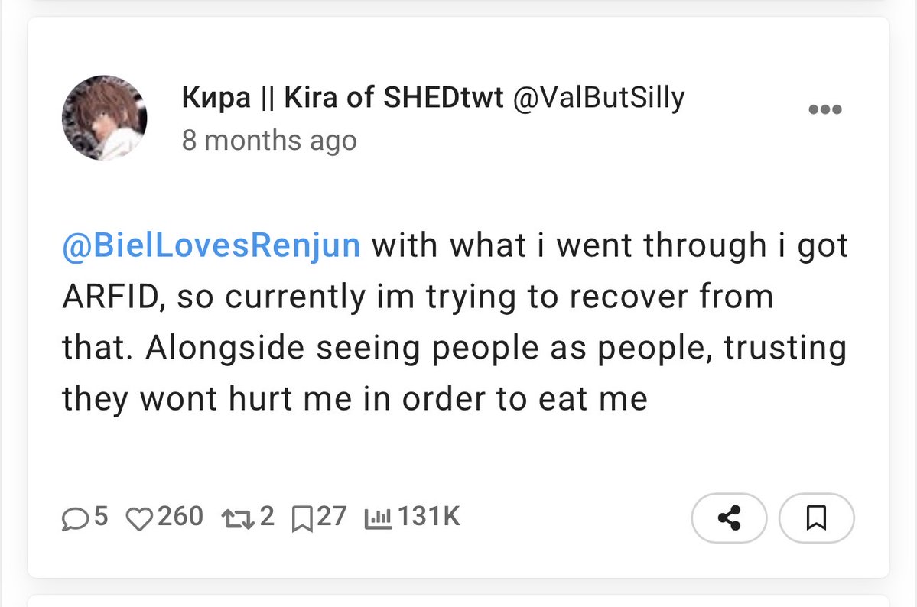Click the 8 months ago timestamp
The image size is (917, 607).
click(x=269, y=141)
